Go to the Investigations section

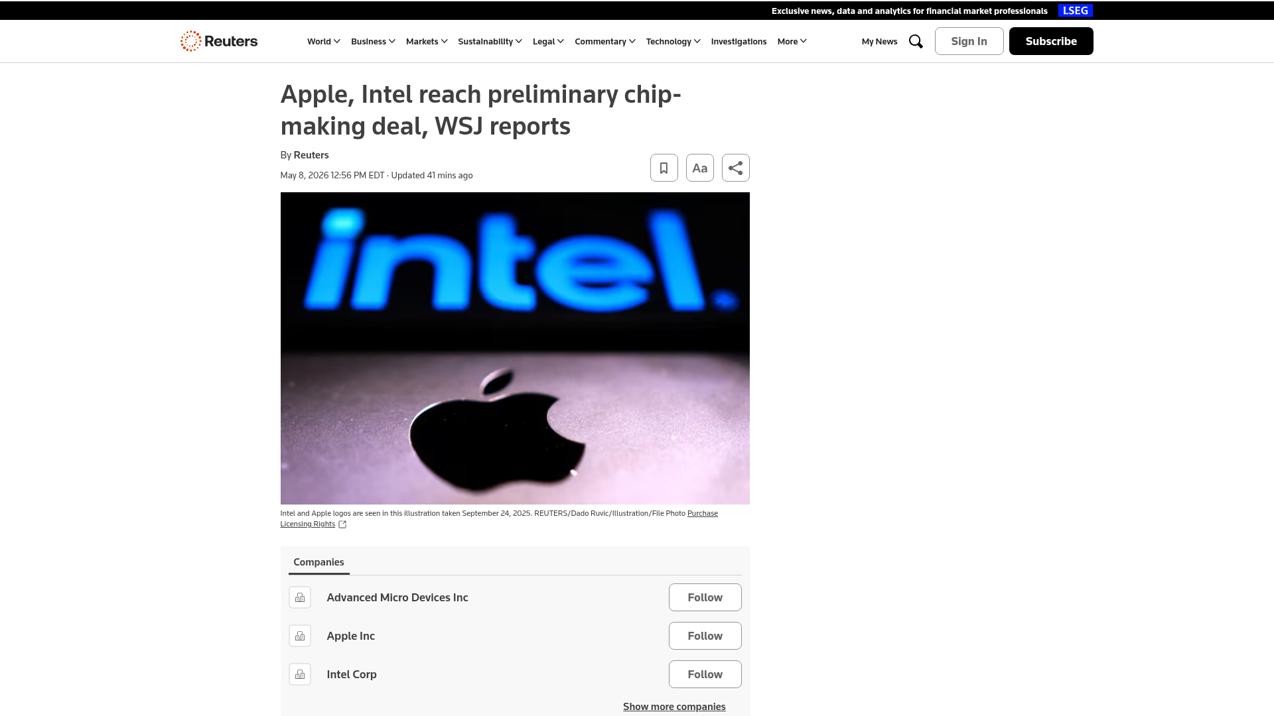[739, 41]
